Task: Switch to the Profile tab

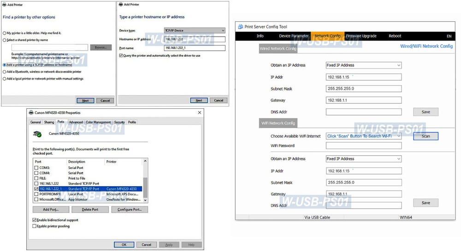Action: pos(132,122)
